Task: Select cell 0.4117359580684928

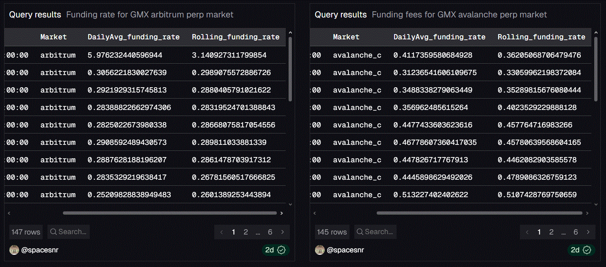Action: (x=433, y=55)
